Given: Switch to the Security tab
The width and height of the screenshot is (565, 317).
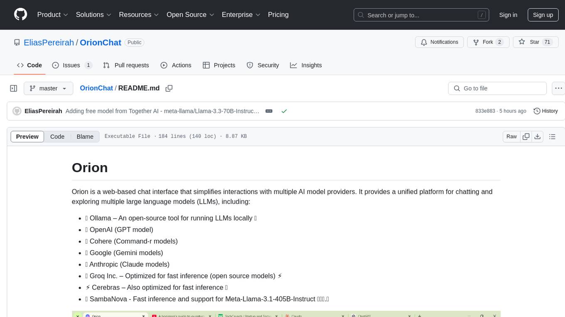Looking at the screenshot, I should (x=263, y=65).
